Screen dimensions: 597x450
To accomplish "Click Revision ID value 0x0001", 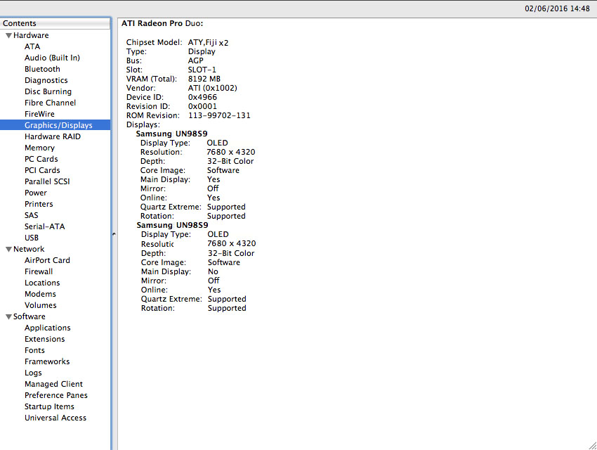I will tap(202, 106).
